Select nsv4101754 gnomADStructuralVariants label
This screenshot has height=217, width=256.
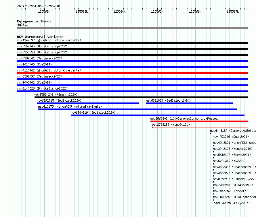[x=70, y=106]
